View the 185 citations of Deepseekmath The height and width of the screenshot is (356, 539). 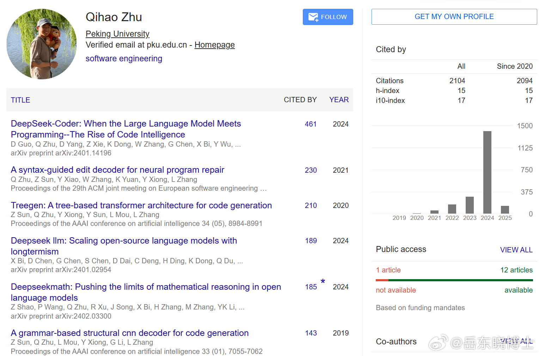pos(311,287)
